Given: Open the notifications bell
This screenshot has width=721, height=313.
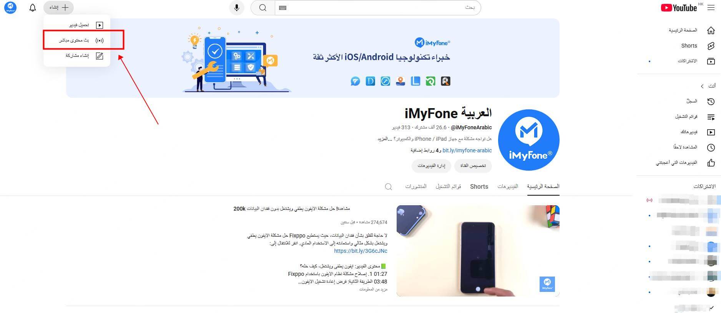Looking at the screenshot, I should (33, 8).
